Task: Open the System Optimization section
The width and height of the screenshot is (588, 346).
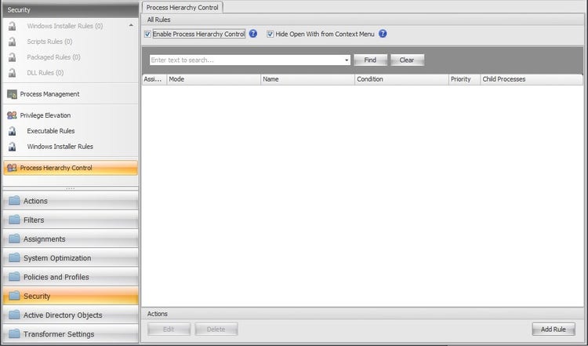Action: click(x=71, y=258)
